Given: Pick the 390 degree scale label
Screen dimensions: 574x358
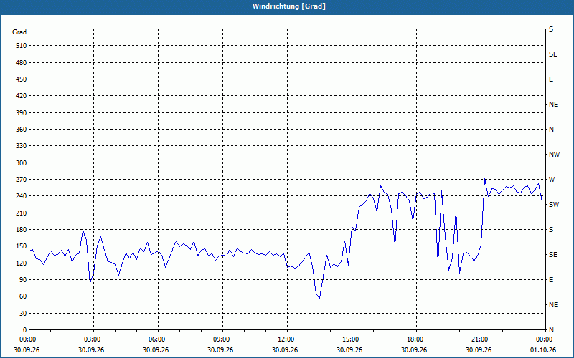Looking at the screenshot, I should [22, 112].
